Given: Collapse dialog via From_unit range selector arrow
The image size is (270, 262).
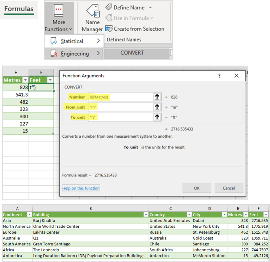Looking at the screenshot, I should click(x=157, y=107).
